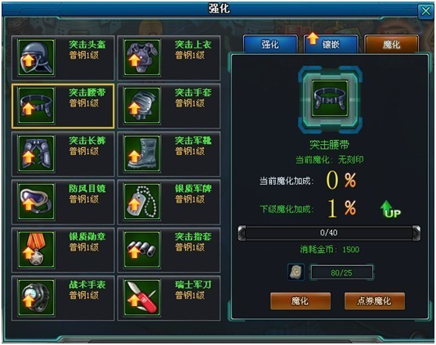Pick the 战术手表 watch icon

click(x=36, y=297)
